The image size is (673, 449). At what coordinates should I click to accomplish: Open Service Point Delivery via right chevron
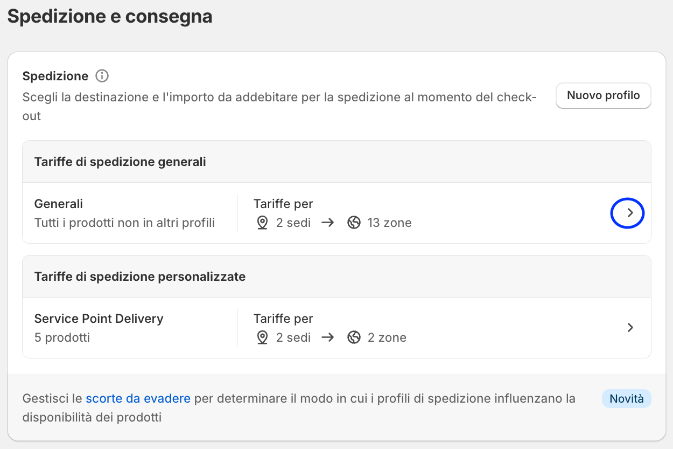coord(630,328)
